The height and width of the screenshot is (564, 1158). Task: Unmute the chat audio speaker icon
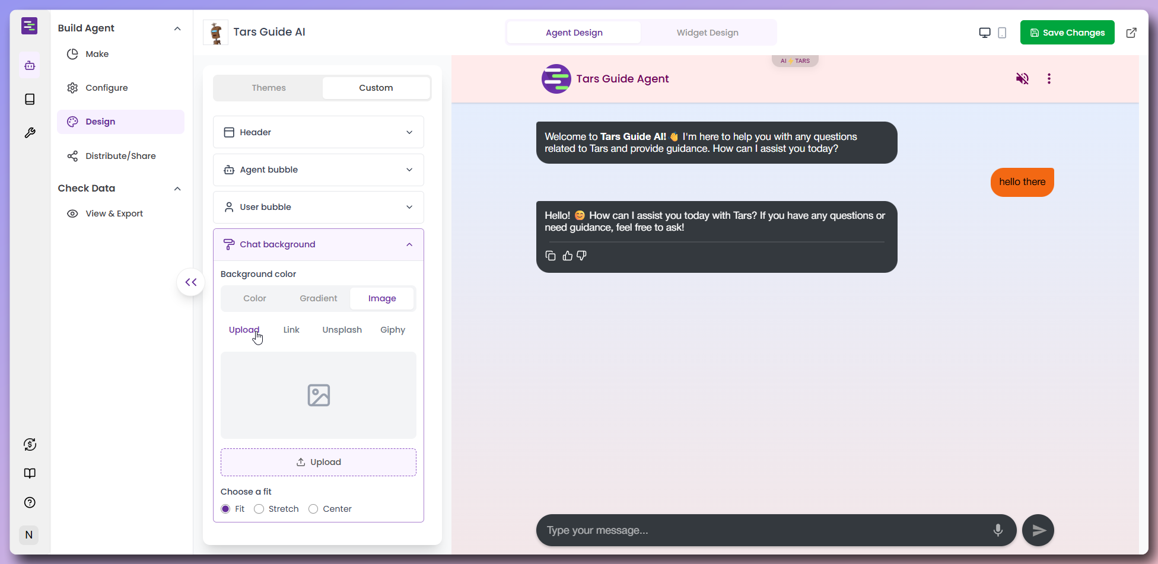point(1022,78)
